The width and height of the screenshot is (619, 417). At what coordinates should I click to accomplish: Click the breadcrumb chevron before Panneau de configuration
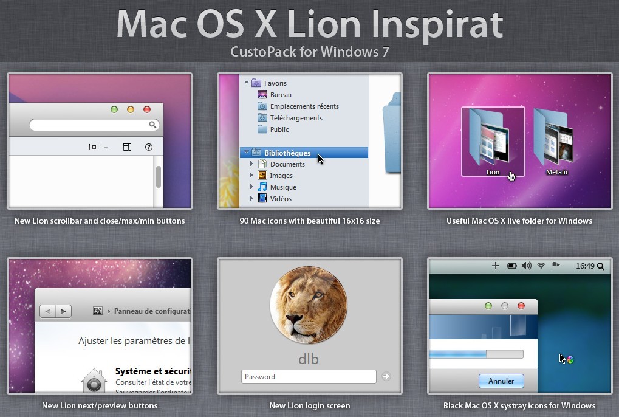point(109,311)
